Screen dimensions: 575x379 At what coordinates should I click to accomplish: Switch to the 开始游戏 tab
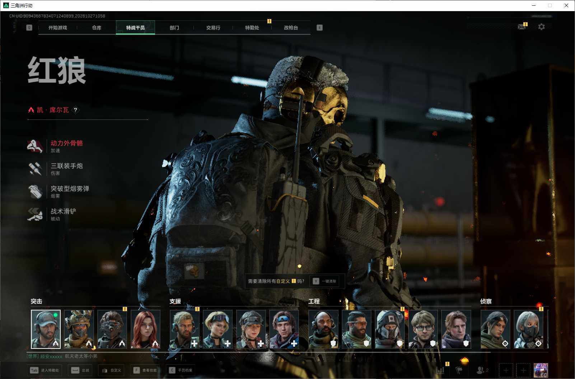[58, 28]
